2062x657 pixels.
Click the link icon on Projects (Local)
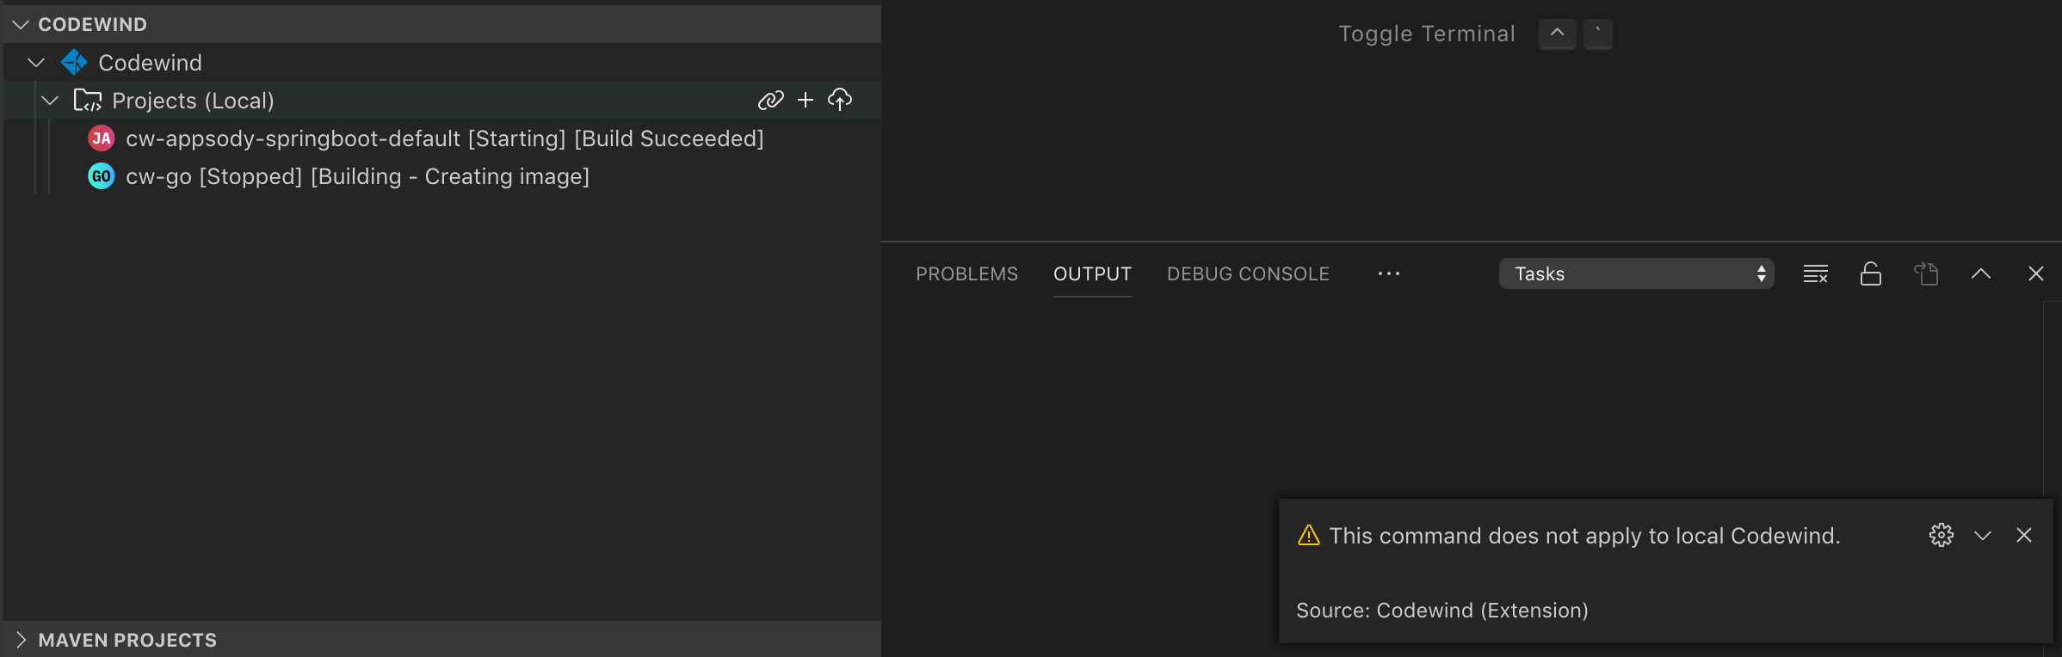(x=771, y=100)
